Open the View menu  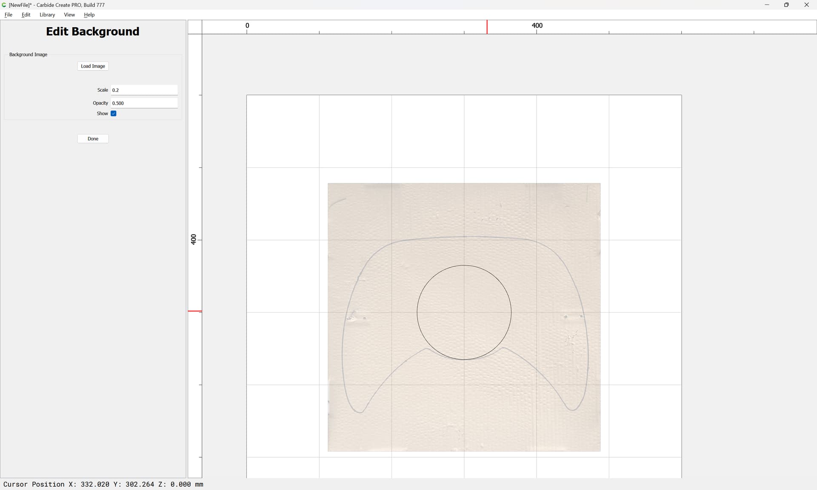pos(69,14)
